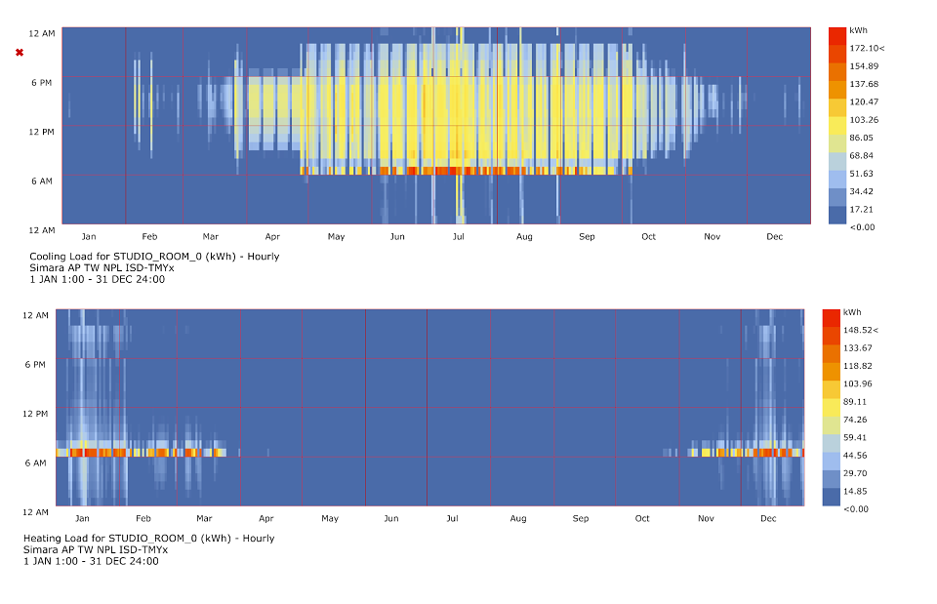
Task: Click the Apr label under cooling chart
Action: [x=272, y=236]
